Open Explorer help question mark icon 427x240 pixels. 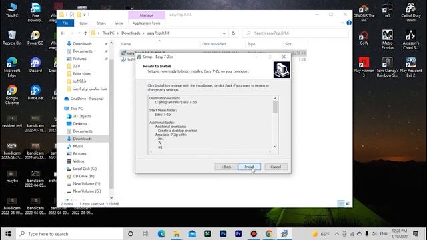[x=349, y=23]
